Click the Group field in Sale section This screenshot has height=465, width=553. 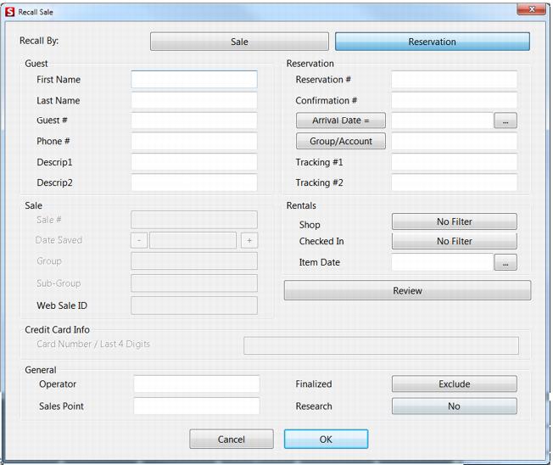coord(194,261)
